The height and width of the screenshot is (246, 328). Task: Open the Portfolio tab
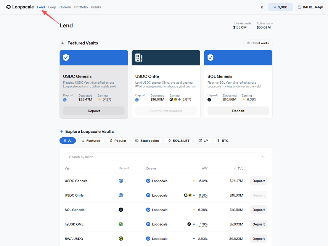[81, 7]
